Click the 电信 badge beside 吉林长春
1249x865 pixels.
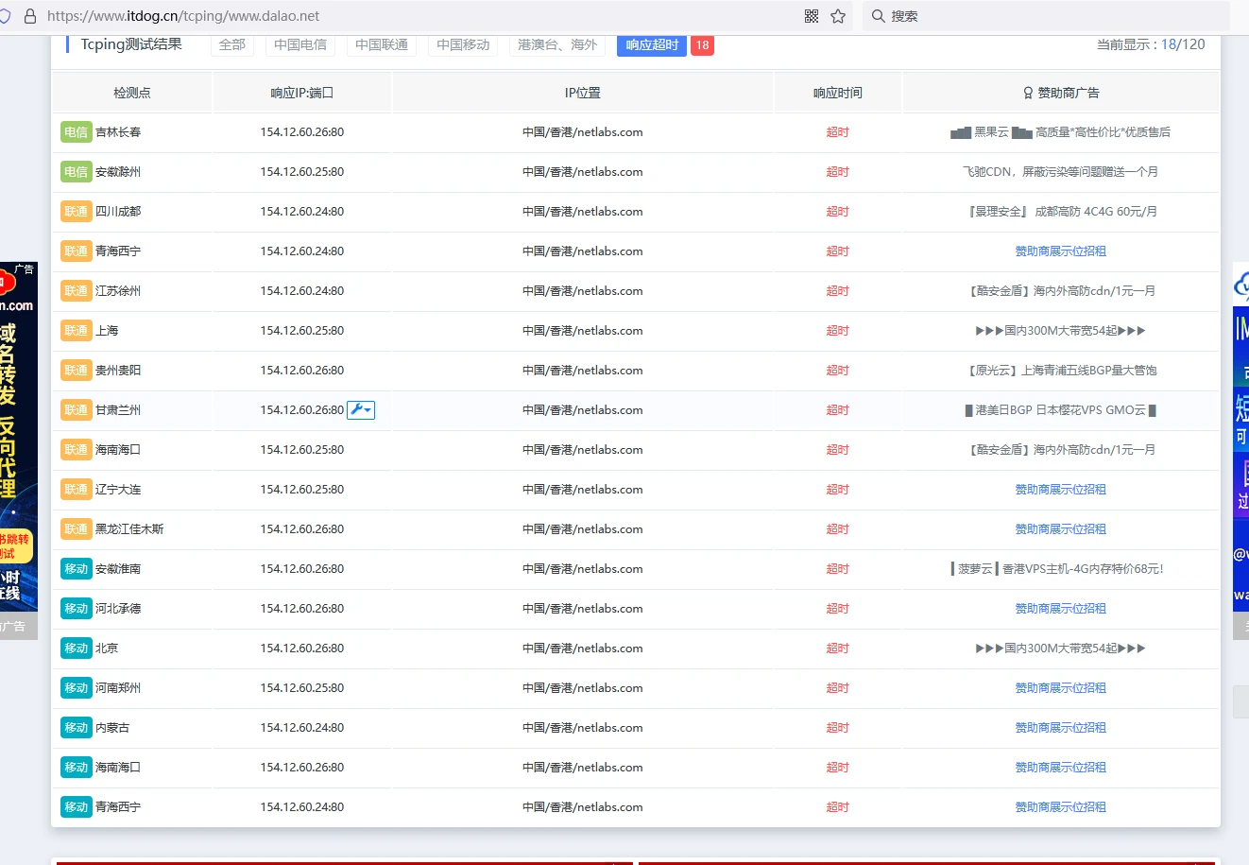click(x=76, y=132)
